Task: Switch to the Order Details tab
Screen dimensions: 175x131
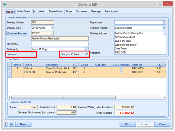Action: coord(24,11)
